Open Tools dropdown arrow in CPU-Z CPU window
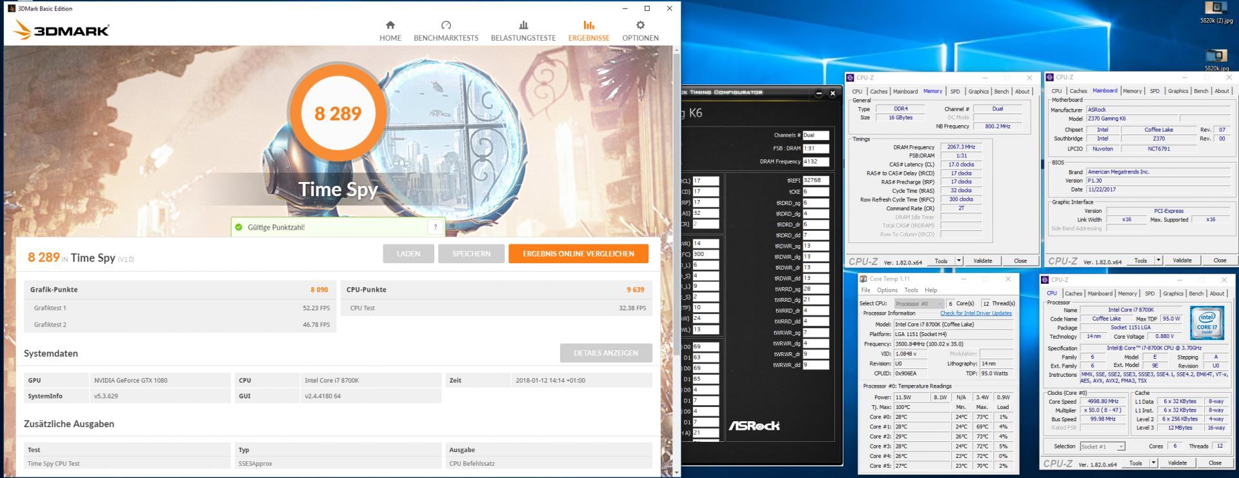The width and height of the screenshot is (1239, 478). point(1153,463)
